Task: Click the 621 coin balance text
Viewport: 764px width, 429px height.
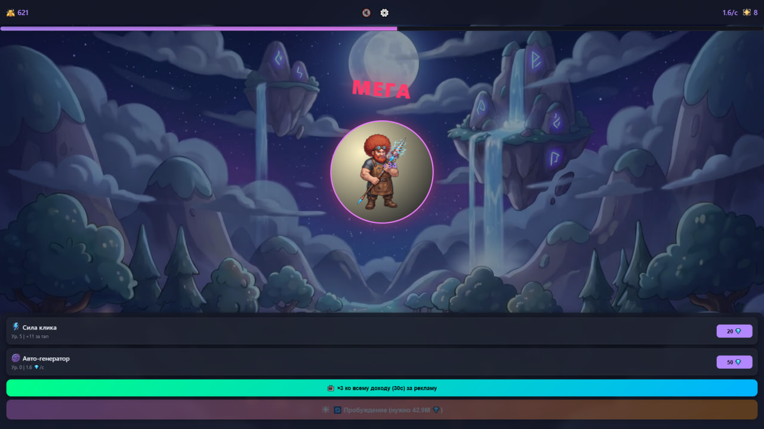Action: (23, 13)
